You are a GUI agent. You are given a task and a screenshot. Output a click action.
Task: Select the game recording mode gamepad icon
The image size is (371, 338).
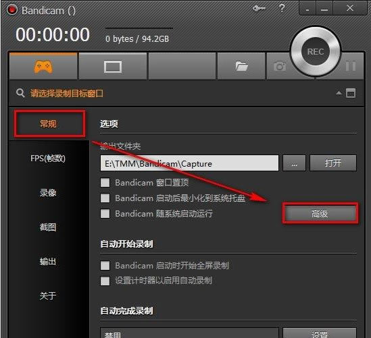coord(43,66)
